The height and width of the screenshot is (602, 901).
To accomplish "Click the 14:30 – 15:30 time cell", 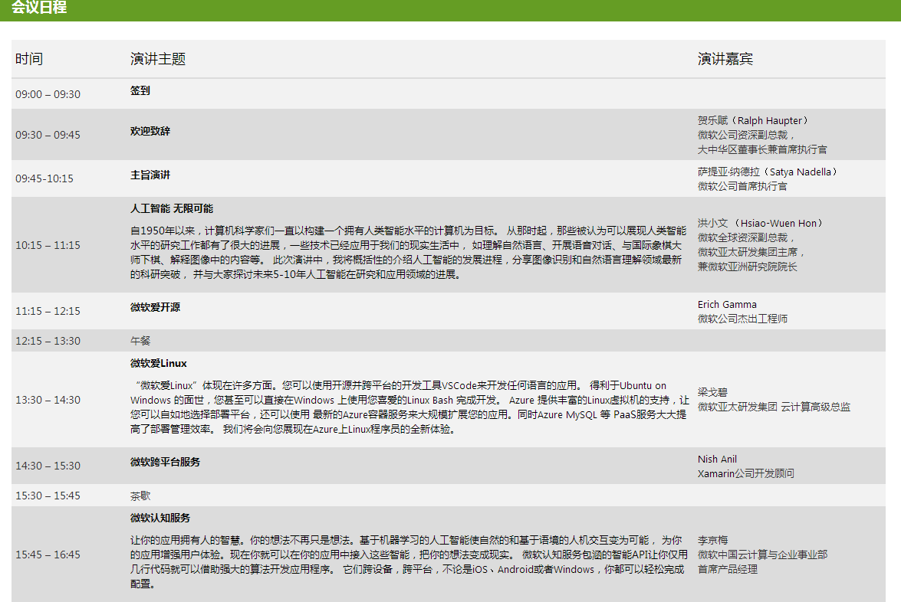I will click(x=48, y=466).
